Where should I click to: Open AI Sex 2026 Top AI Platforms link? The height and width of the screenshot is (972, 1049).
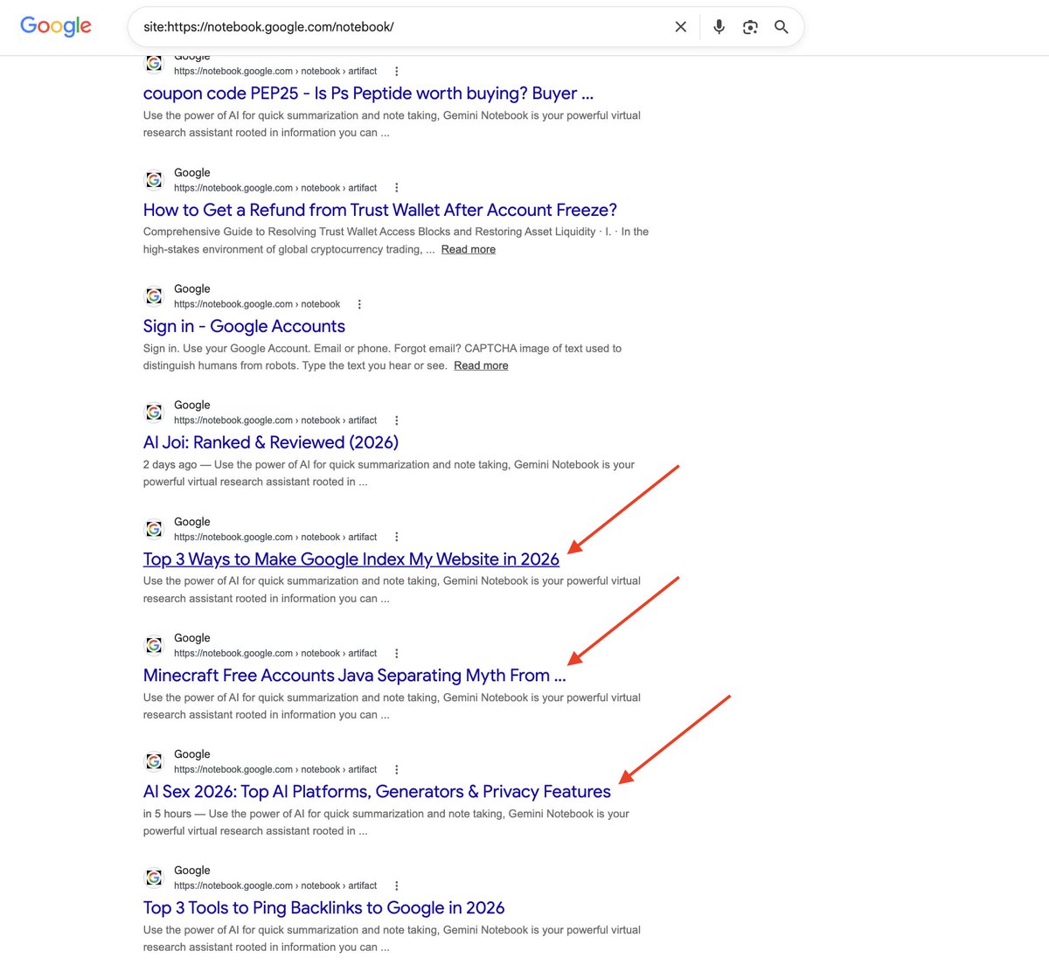(377, 792)
